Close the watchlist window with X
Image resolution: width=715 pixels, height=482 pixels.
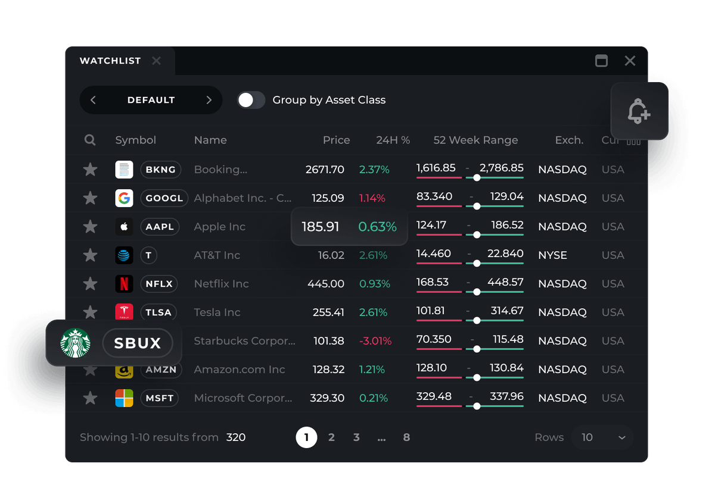tap(630, 61)
